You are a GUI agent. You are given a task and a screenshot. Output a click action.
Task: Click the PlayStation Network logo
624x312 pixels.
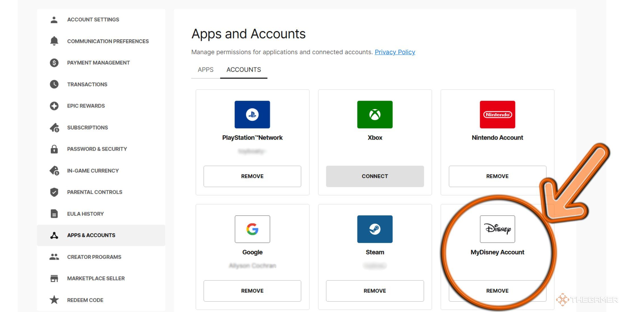pyautogui.click(x=252, y=115)
